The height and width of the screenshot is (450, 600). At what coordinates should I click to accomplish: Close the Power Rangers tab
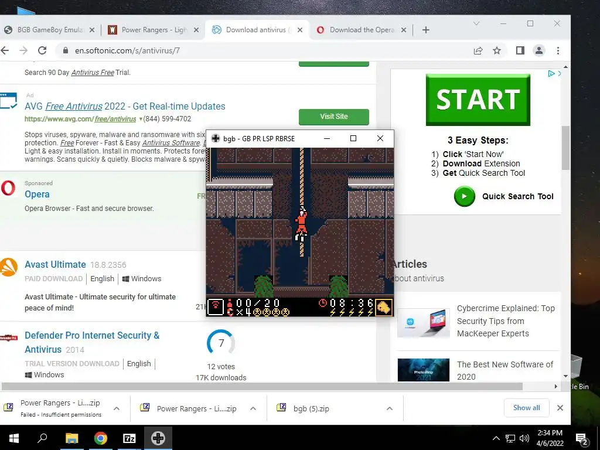click(196, 30)
